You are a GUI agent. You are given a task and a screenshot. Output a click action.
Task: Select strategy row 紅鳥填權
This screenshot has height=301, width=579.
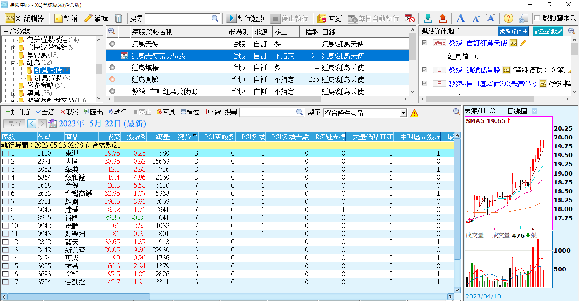tap(257, 67)
